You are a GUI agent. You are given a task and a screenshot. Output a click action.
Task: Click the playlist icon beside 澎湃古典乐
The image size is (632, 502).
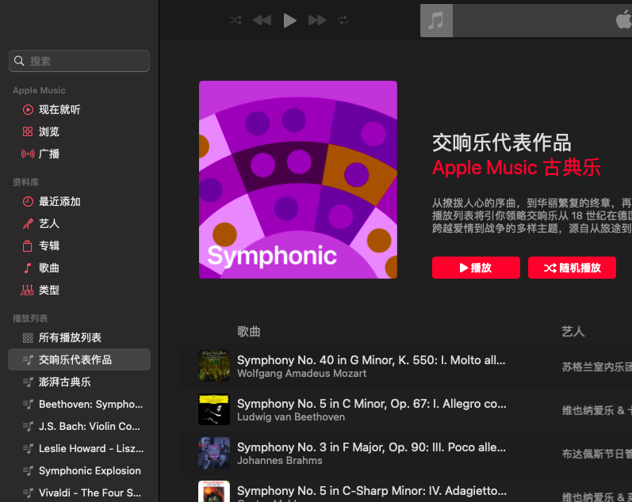[x=28, y=382]
